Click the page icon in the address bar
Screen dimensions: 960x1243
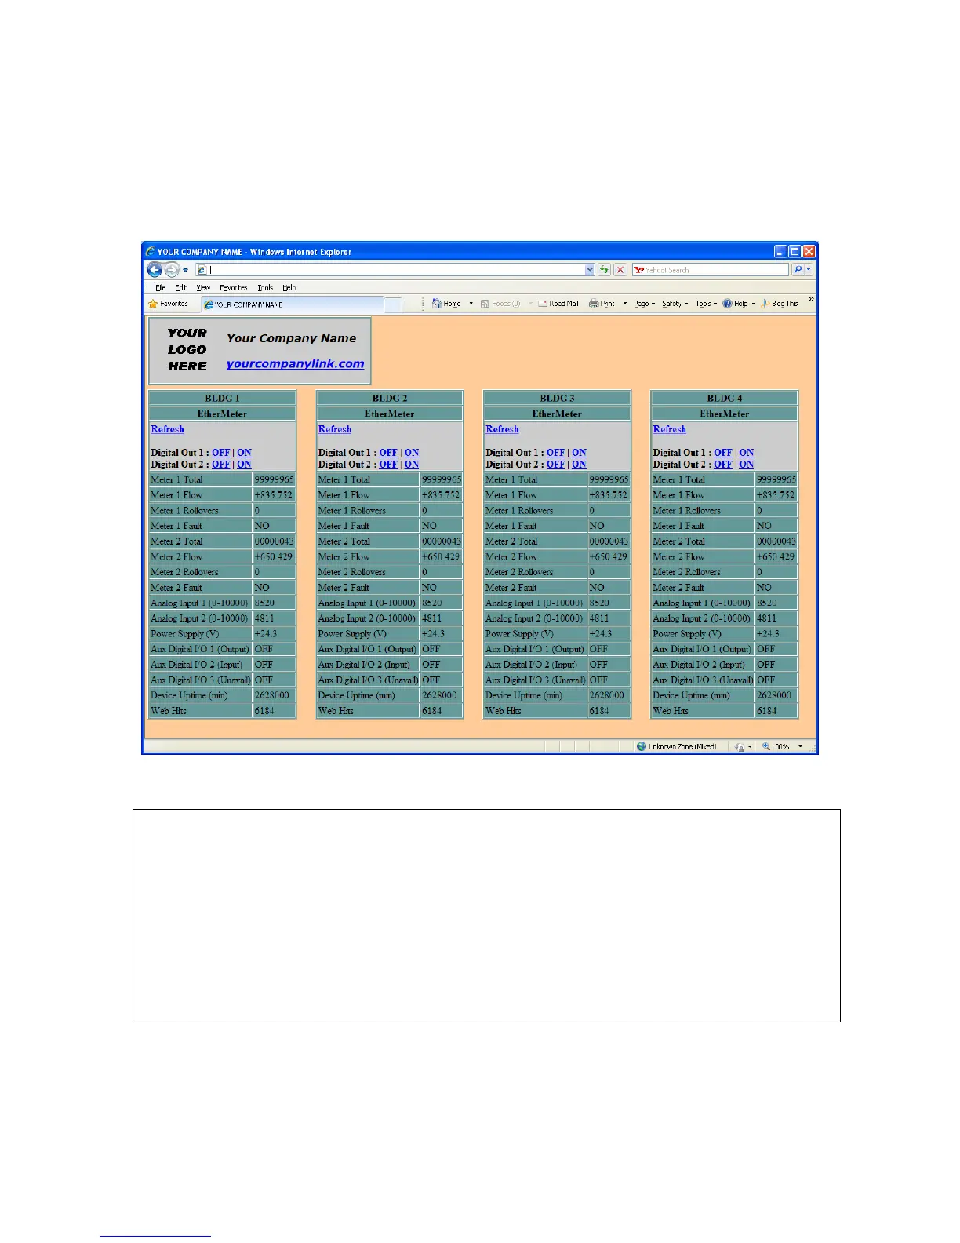click(202, 270)
